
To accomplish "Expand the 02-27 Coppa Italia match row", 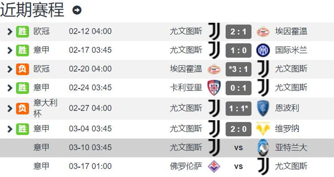I will (10, 108).
